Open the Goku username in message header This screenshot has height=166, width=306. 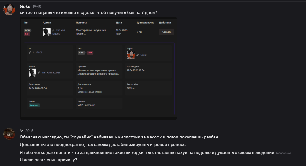(x=25, y=6)
